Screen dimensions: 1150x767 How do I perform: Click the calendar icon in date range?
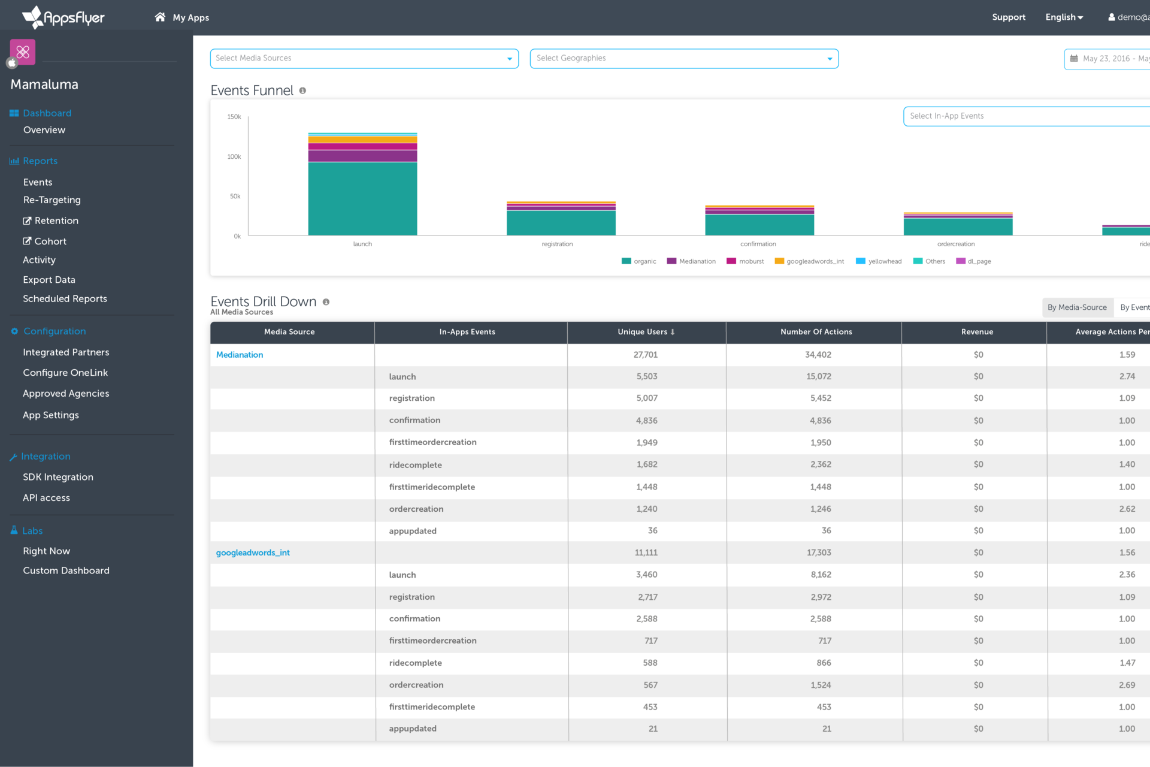(1074, 59)
